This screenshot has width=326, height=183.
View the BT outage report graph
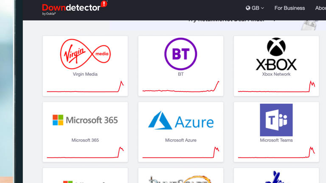pos(181,87)
